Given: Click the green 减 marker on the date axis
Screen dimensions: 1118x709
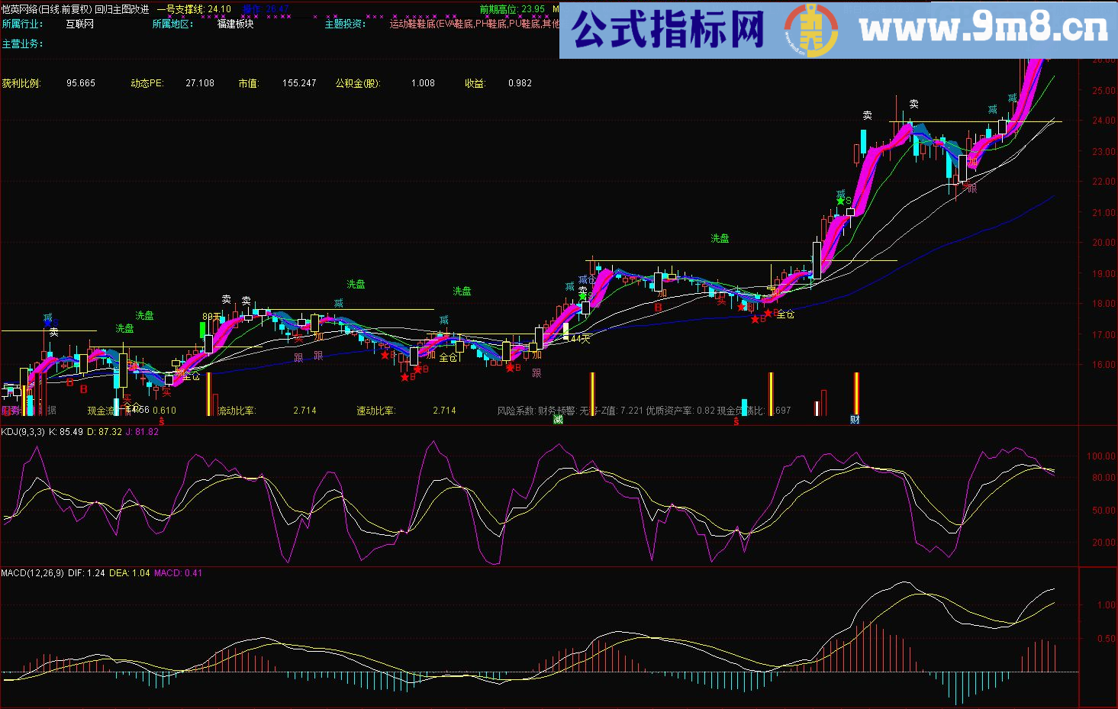Looking at the screenshot, I should tap(558, 420).
